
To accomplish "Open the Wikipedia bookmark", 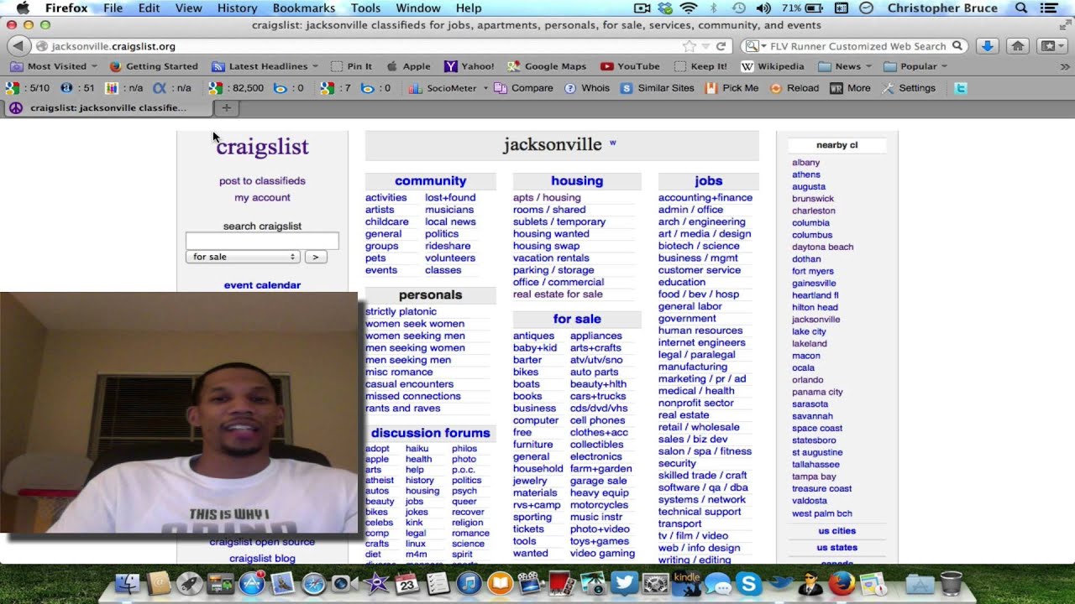I will (x=773, y=66).
